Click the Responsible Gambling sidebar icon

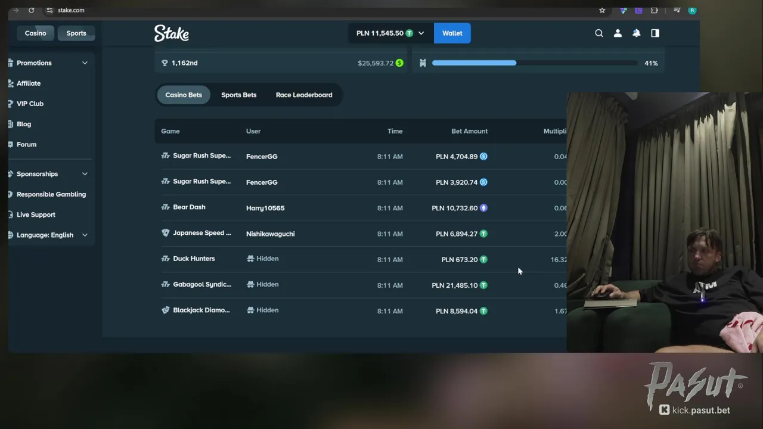point(11,194)
